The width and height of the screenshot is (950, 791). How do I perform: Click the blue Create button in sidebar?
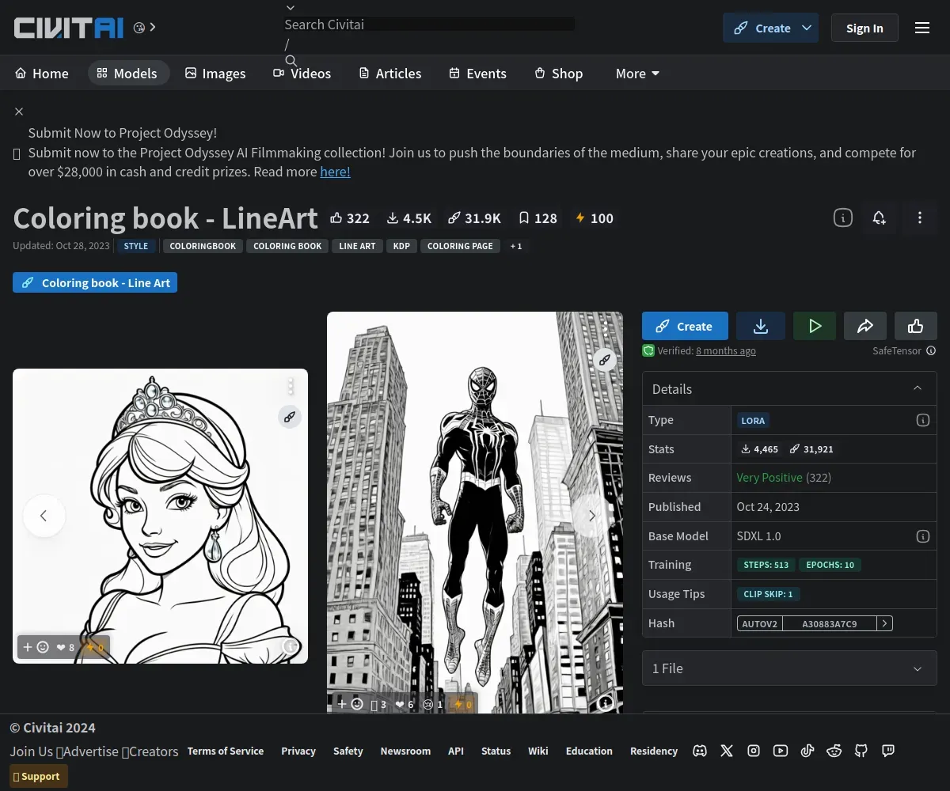point(685,326)
